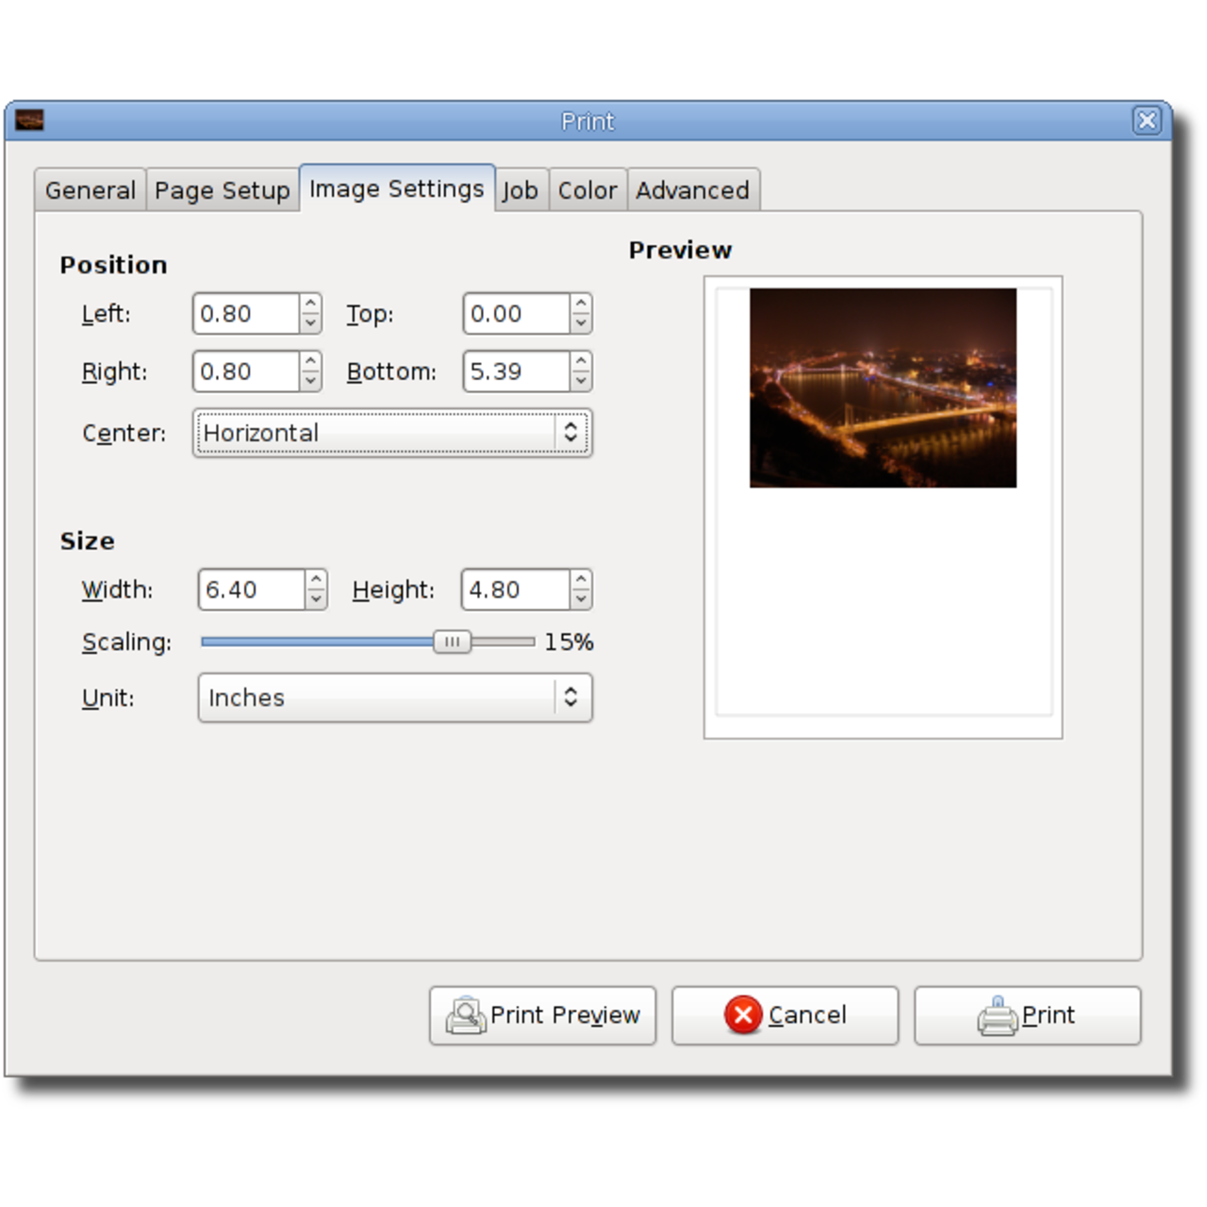The image size is (1207, 1207).
Task: Open the Color tab
Action: pyautogui.click(x=587, y=190)
